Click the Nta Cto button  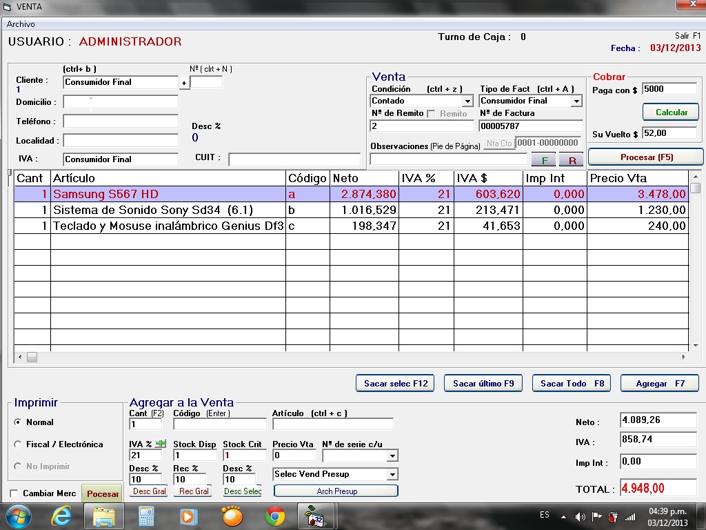pos(499,144)
